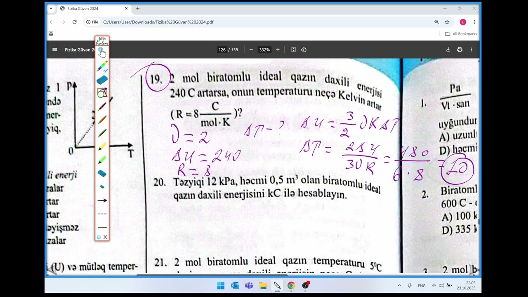Viewport: 528px width, 297px height.
Task: Switch to the Fizika Güvən 2024 tab
Action: [x=94, y=8]
